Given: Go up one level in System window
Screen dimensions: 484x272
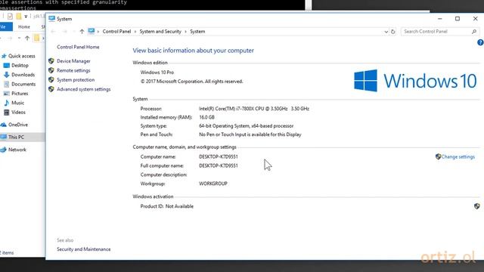Looking at the screenshot, I should [82, 32].
